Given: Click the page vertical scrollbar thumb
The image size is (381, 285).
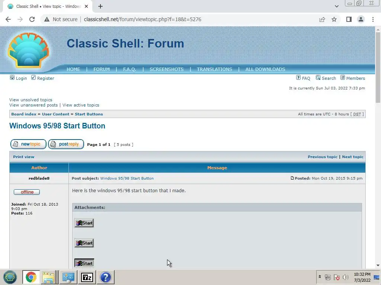Looking at the screenshot, I should point(378,68).
